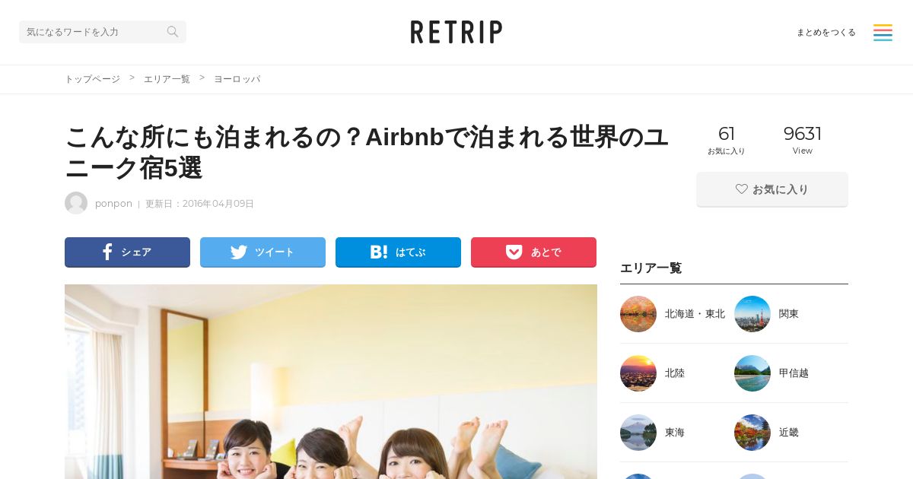
Task: Open the まとめをつくる link
Action: pyautogui.click(x=826, y=32)
